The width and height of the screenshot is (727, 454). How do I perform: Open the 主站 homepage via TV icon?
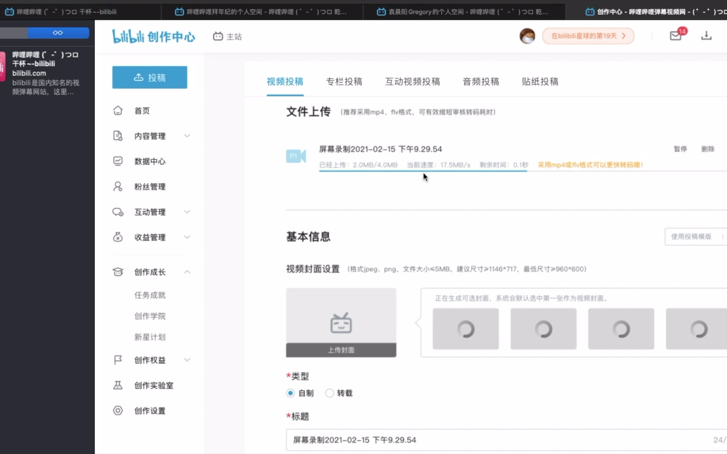point(227,37)
